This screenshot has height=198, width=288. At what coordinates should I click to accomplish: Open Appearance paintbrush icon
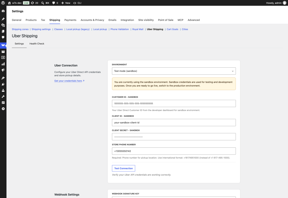coord(3,78)
